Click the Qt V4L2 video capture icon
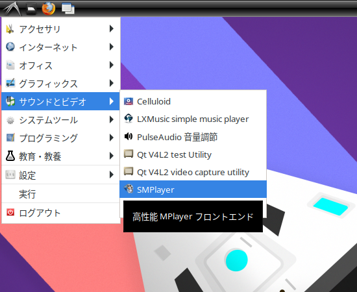Image resolution: width=357 pixels, height=292 pixels. click(129, 171)
